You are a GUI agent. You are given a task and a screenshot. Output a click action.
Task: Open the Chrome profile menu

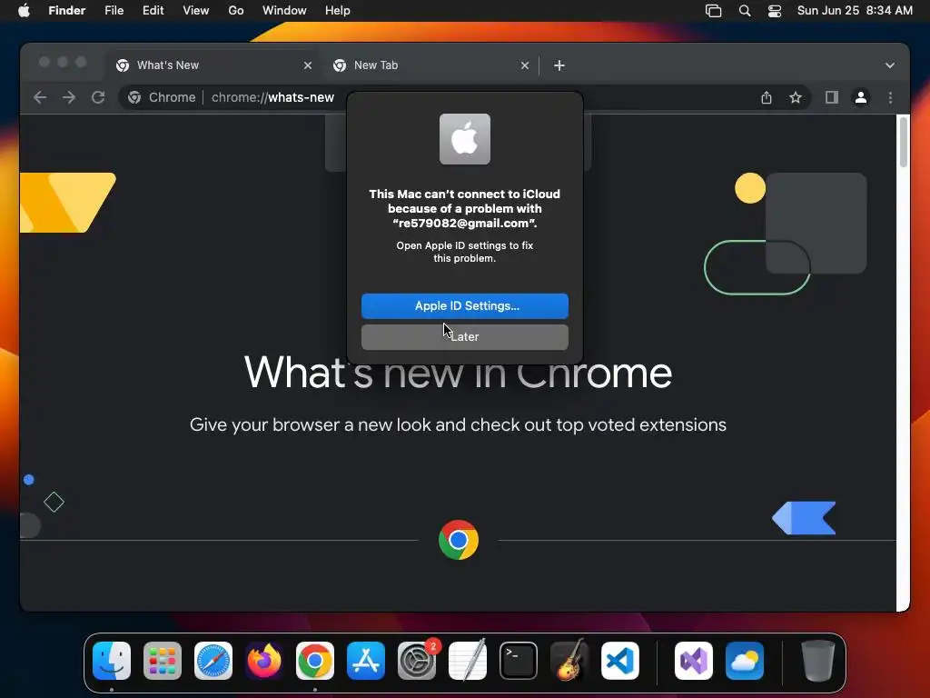(x=861, y=97)
